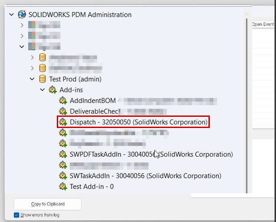Viewport: 276px width, 222px height.
Task: Select SWTaskAddIn - 30040056 (SolidWorks Corporation)
Action: (145, 176)
